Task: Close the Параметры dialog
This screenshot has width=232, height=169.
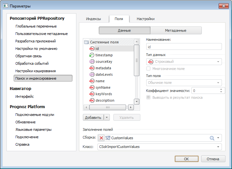Action: tap(224, 6)
